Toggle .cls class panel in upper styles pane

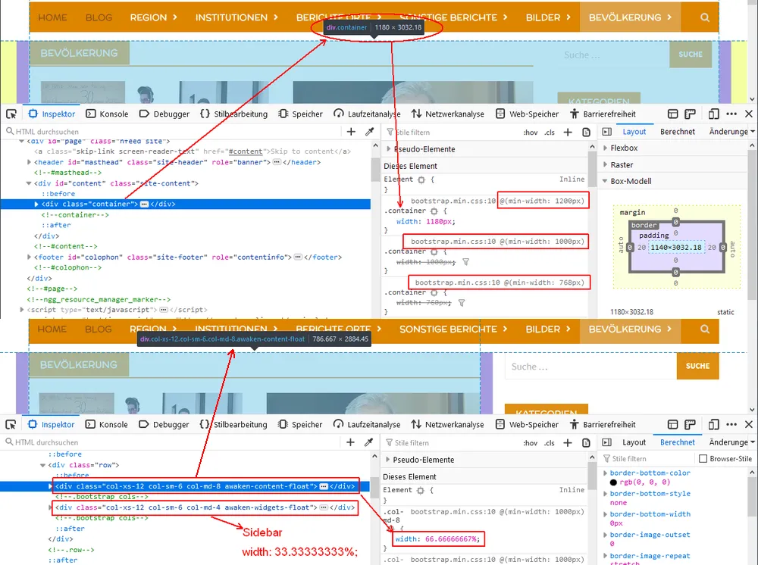pos(549,133)
